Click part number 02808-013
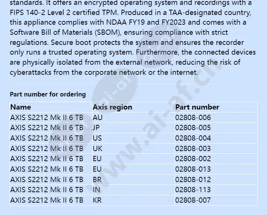Viewport: 267px width, 215px height. click(x=193, y=169)
